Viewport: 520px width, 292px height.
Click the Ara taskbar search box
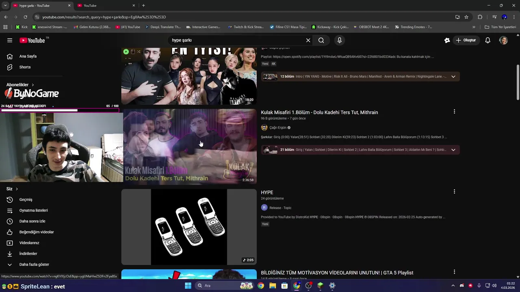click(x=225, y=286)
